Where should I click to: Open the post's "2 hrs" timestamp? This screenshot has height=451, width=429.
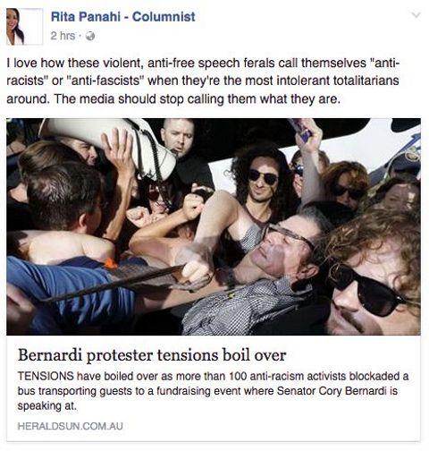pyautogui.click(x=63, y=36)
